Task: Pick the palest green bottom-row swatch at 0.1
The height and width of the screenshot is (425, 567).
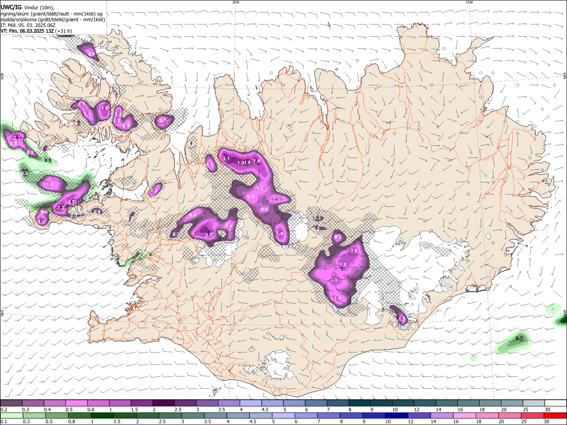Action: 12,415
